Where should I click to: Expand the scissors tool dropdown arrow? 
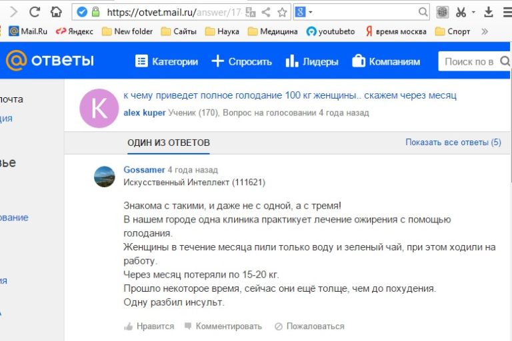pos(473,13)
